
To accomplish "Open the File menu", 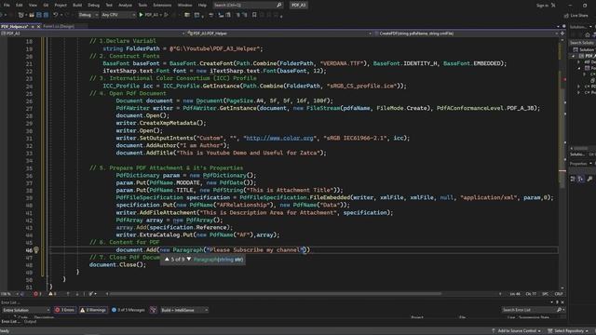I will (x=7, y=6).
